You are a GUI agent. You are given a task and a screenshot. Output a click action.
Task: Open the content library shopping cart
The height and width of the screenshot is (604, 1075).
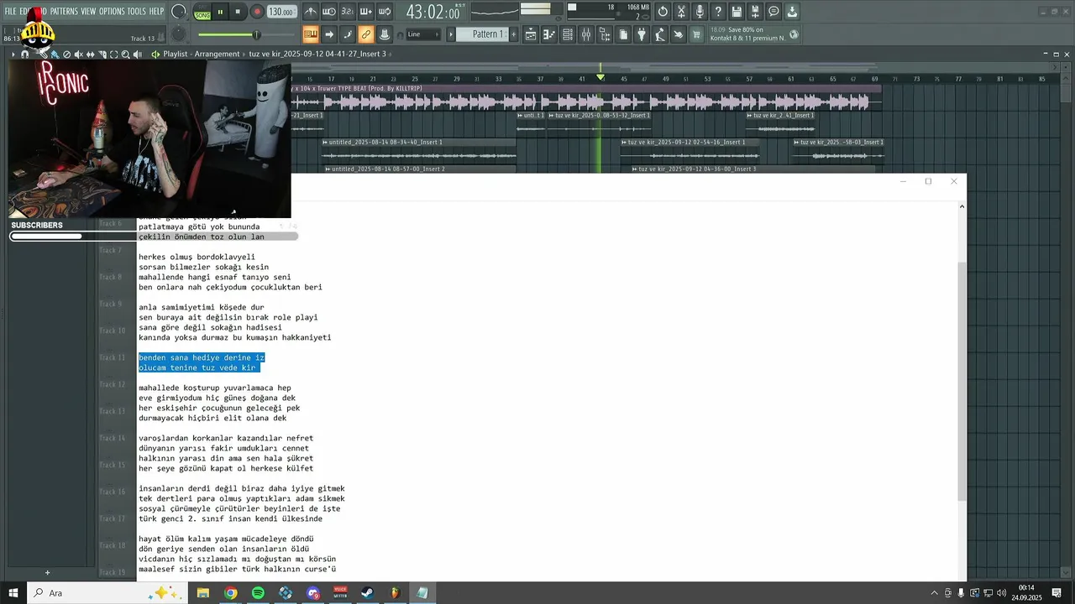tap(696, 34)
